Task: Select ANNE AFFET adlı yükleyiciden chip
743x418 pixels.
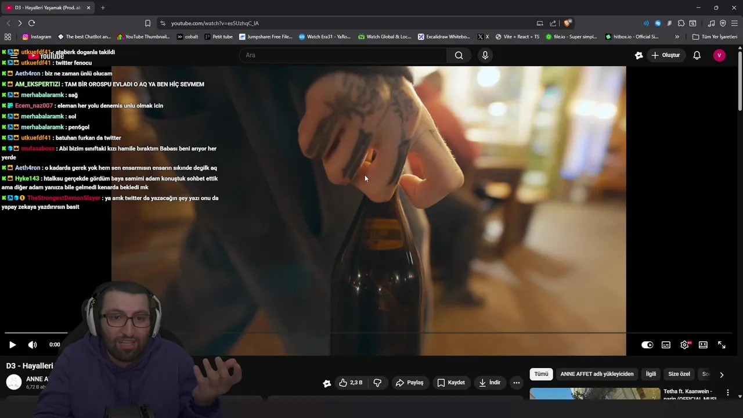Action: tap(597, 374)
